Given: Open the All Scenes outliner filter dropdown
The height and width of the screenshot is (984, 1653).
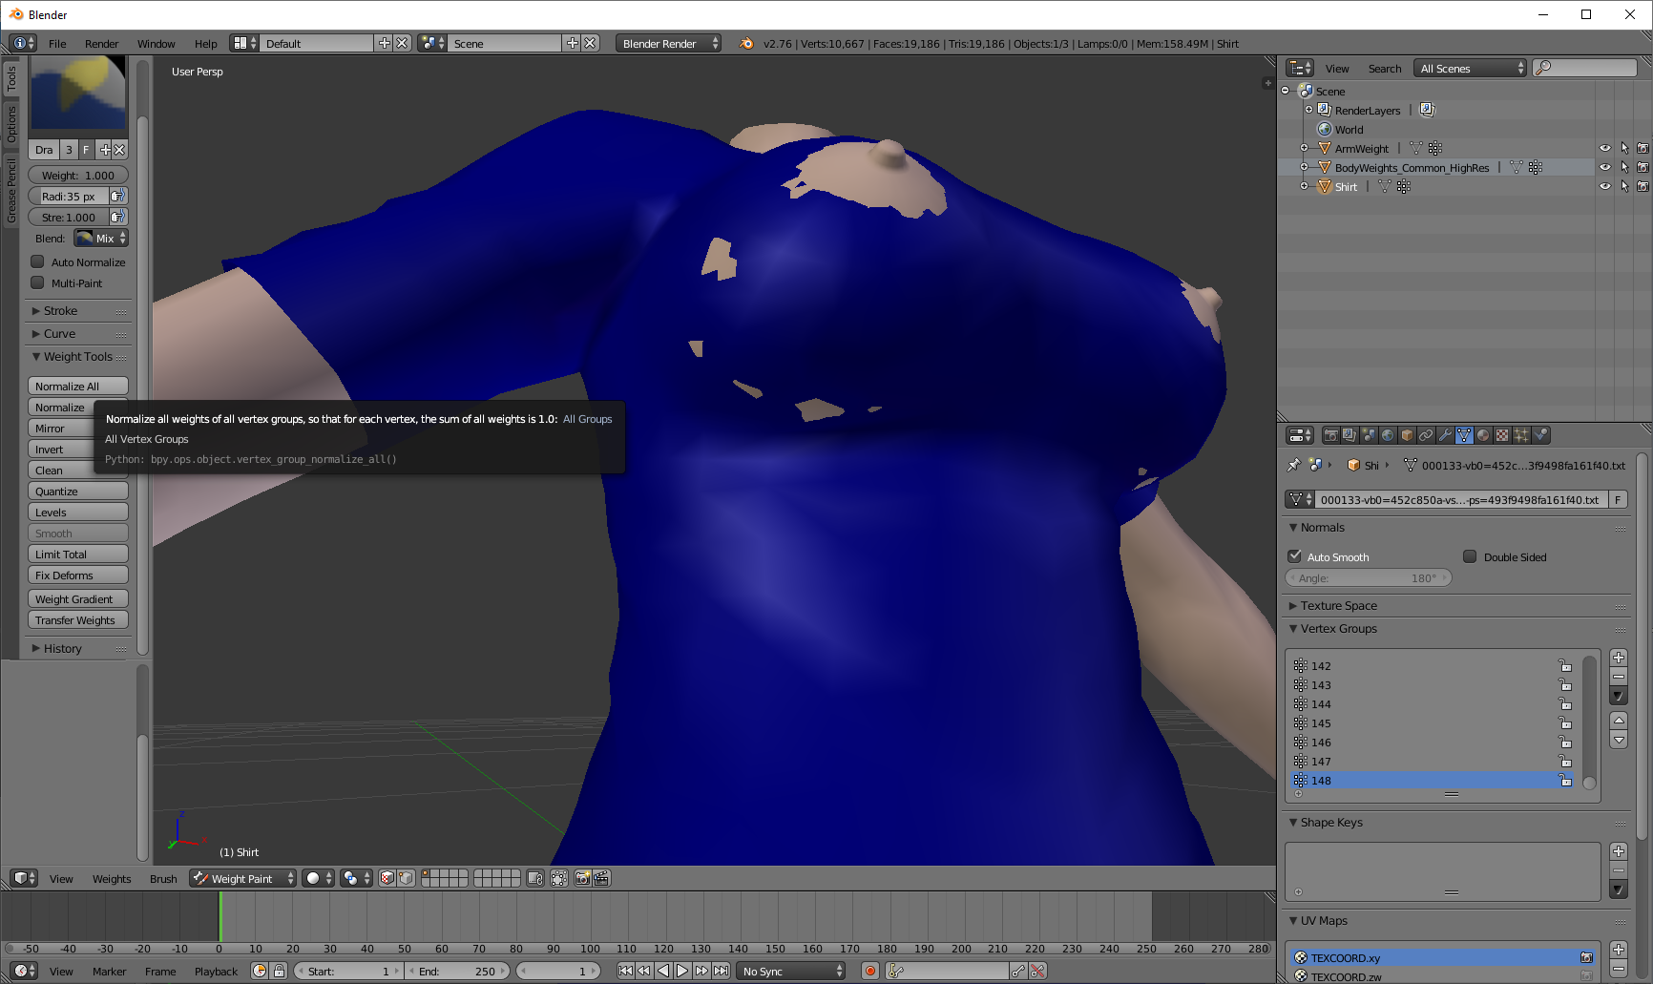Looking at the screenshot, I should (x=1471, y=68).
